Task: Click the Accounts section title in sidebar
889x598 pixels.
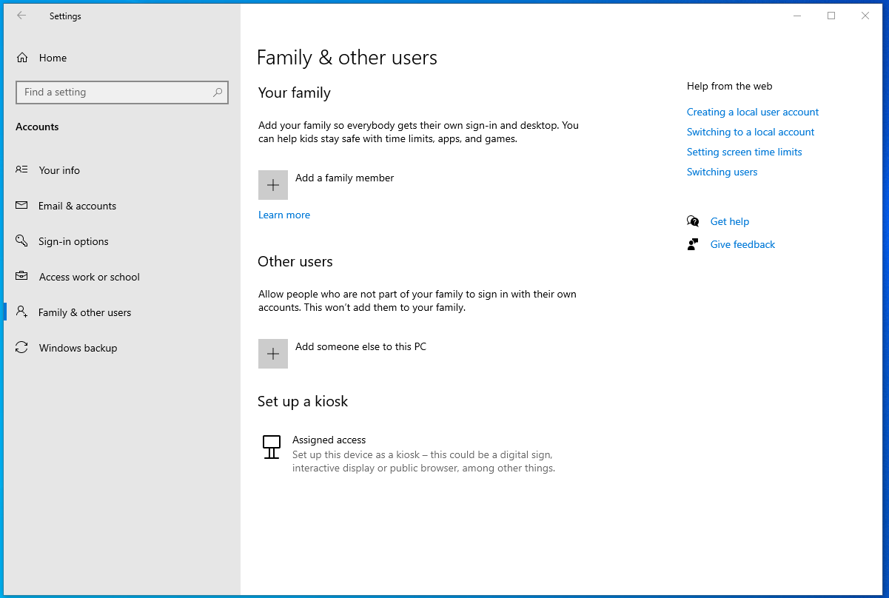Action: coord(37,127)
